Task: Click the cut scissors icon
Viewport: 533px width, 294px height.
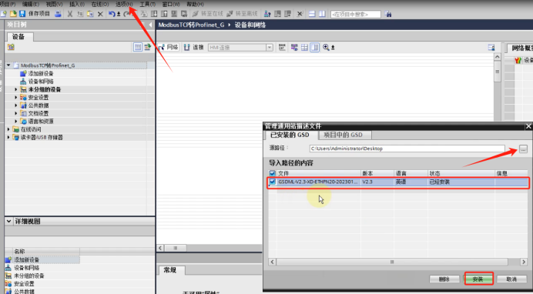Action: point(70,14)
